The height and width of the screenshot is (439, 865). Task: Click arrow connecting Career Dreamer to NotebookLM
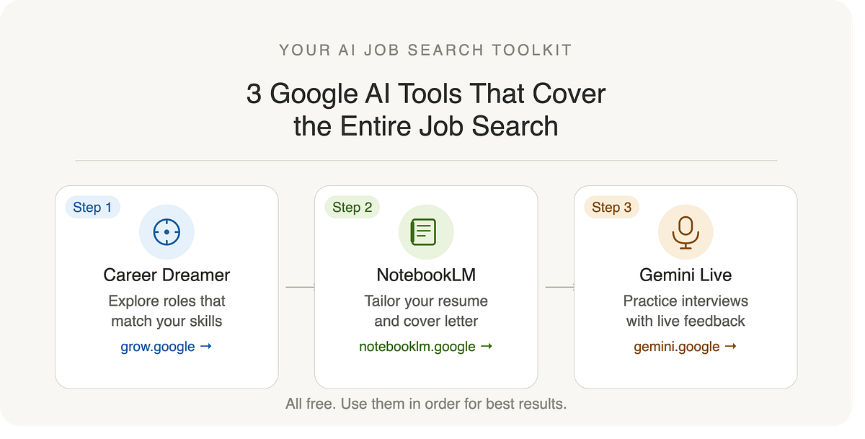pos(301,288)
